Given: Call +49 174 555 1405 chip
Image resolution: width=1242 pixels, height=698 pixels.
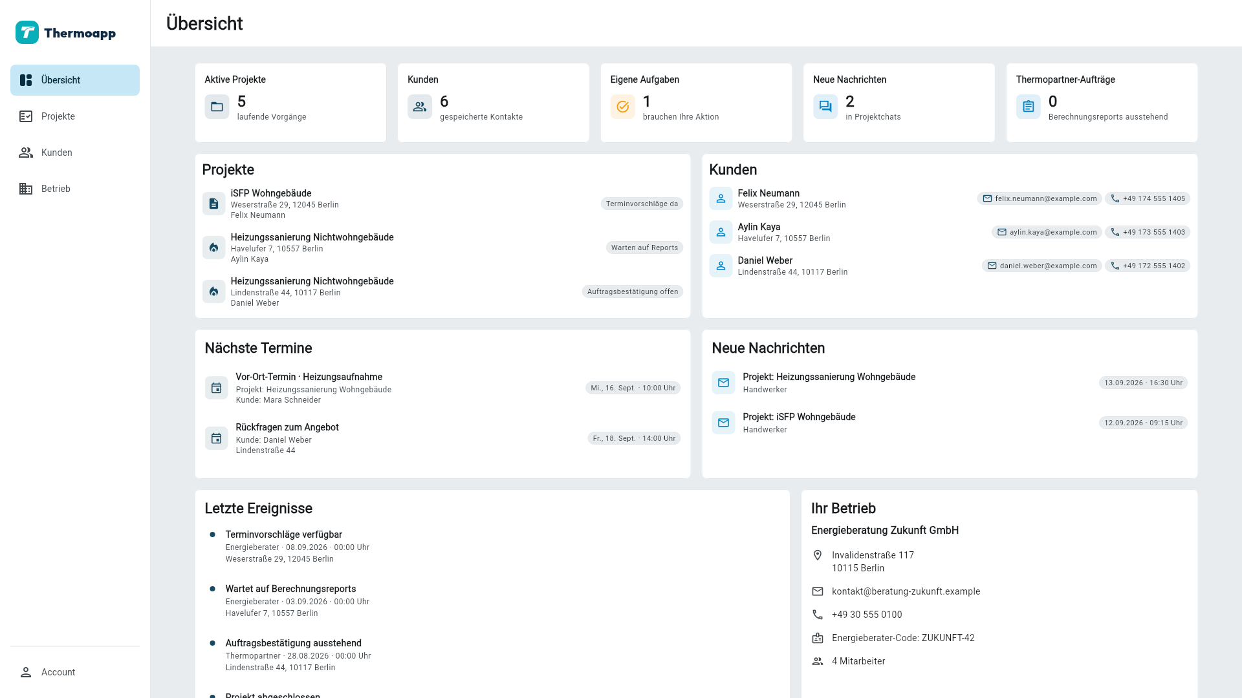Looking at the screenshot, I should [x=1148, y=198].
